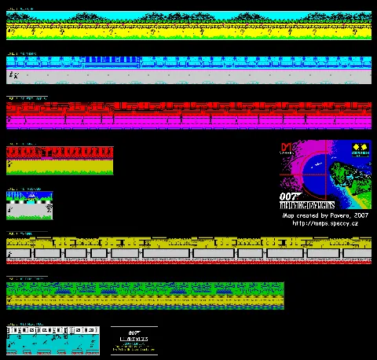The height and width of the screenshot is (360, 377).
Task: View the red and magenta level map strip
Action: (188, 116)
